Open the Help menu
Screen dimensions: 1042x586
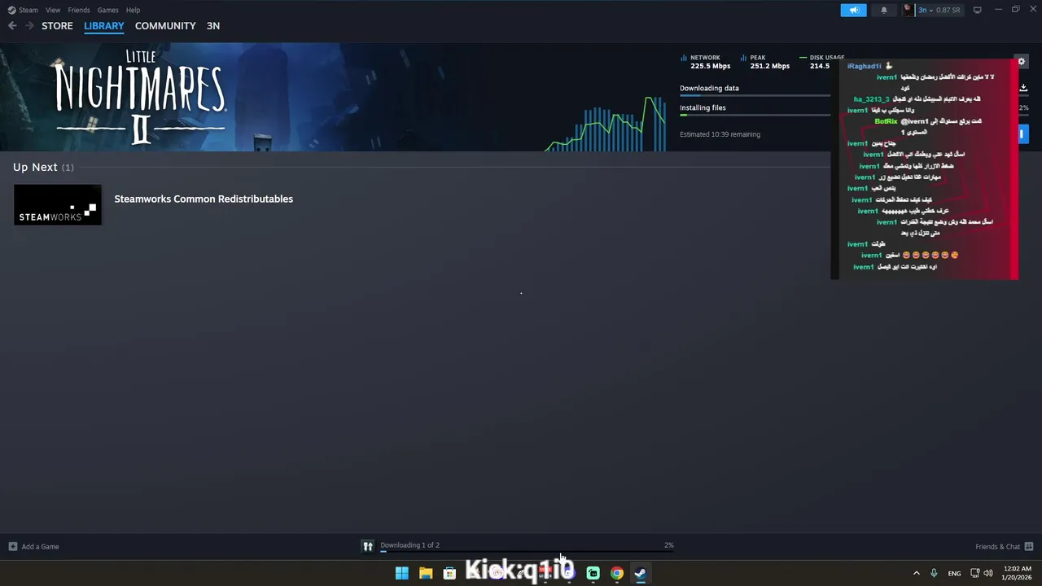coord(133,10)
